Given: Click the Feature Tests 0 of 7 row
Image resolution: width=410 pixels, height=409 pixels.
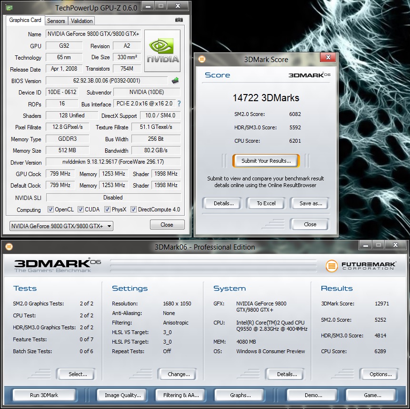Looking at the screenshot, I should point(53,339).
